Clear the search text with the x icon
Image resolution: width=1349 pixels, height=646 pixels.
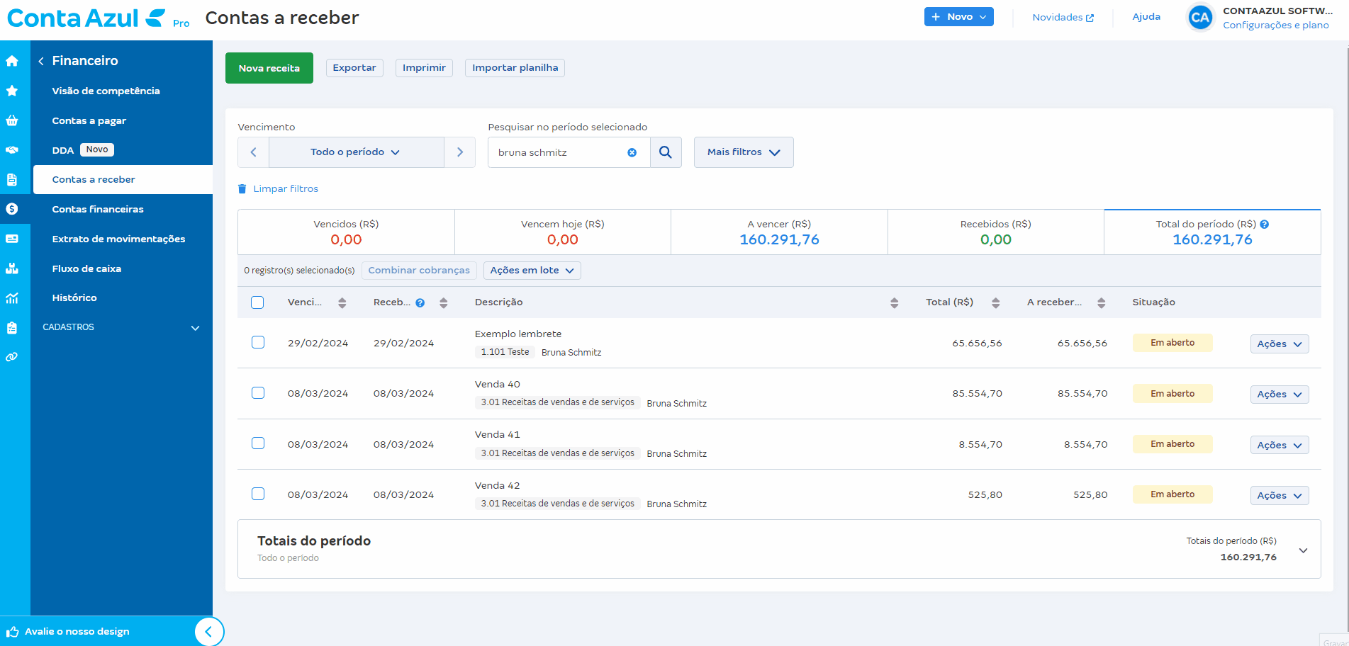coord(632,152)
